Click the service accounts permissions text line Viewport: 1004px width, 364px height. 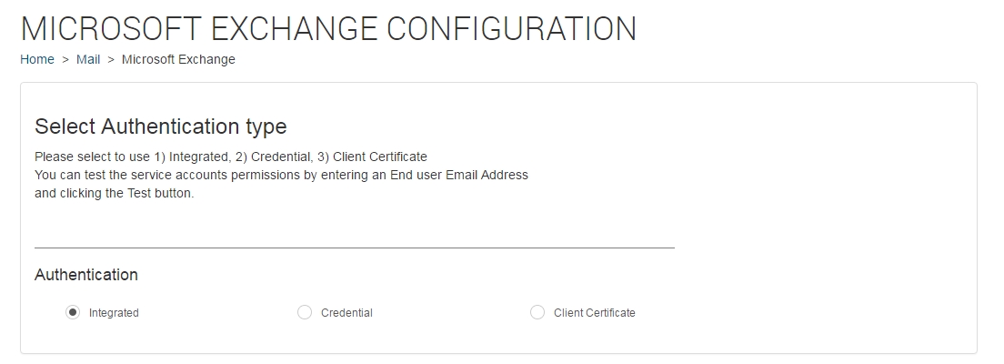point(281,175)
